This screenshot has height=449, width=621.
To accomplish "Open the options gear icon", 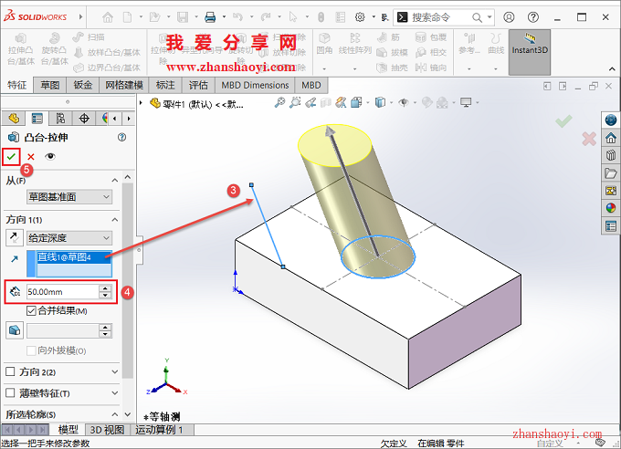I will pos(361,16).
